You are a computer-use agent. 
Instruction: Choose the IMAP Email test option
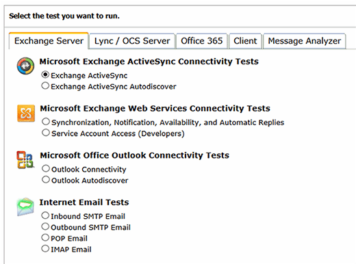[45, 248]
